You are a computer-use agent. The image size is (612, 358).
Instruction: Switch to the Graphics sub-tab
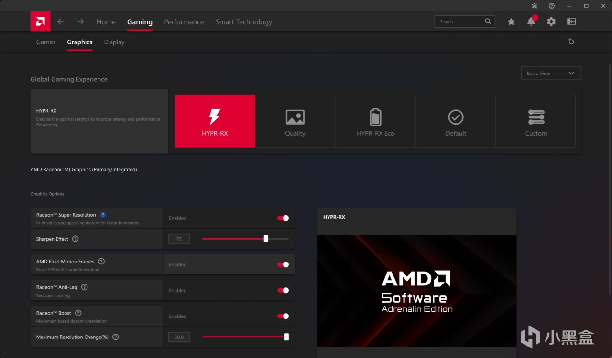coord(80,42)
